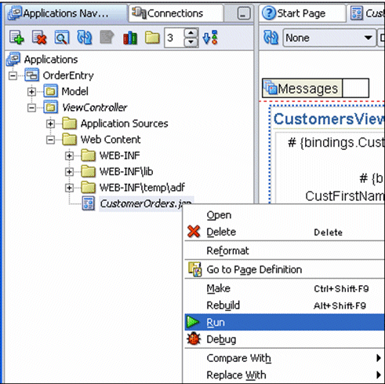Choose Delete from the context menu
This screenshot has width=385, height=384.
click(x=285, y=232)
